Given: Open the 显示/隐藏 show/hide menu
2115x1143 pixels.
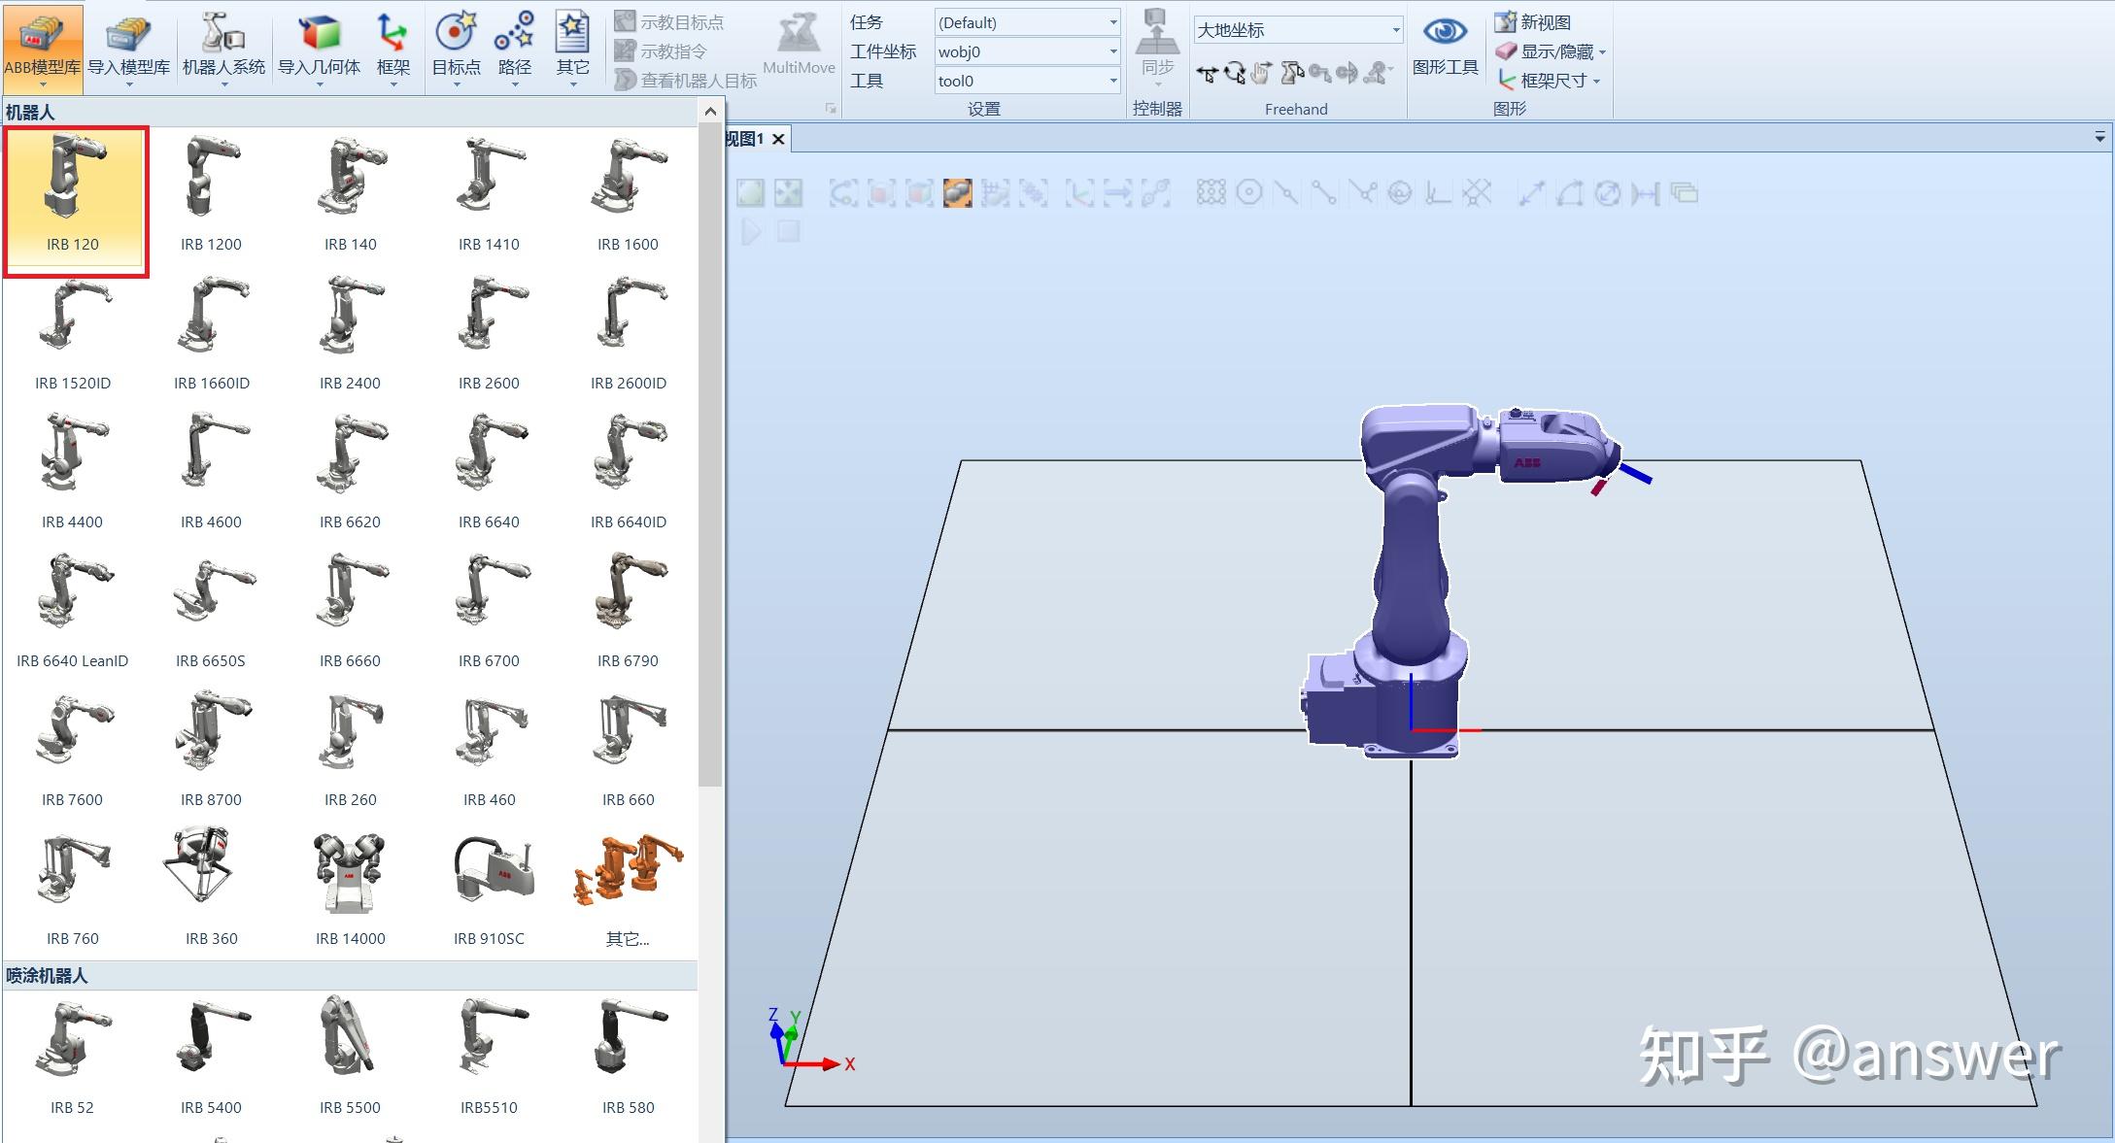Looking at the screenshot, I should click(1552, 51).
